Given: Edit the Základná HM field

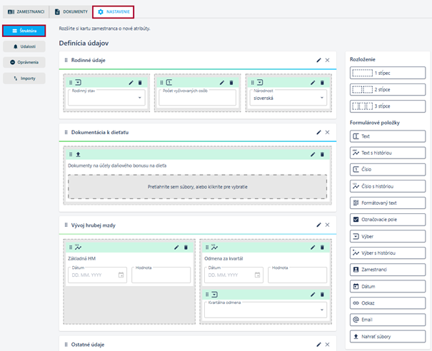Looking at the screenshot, I should pos(176,248).
